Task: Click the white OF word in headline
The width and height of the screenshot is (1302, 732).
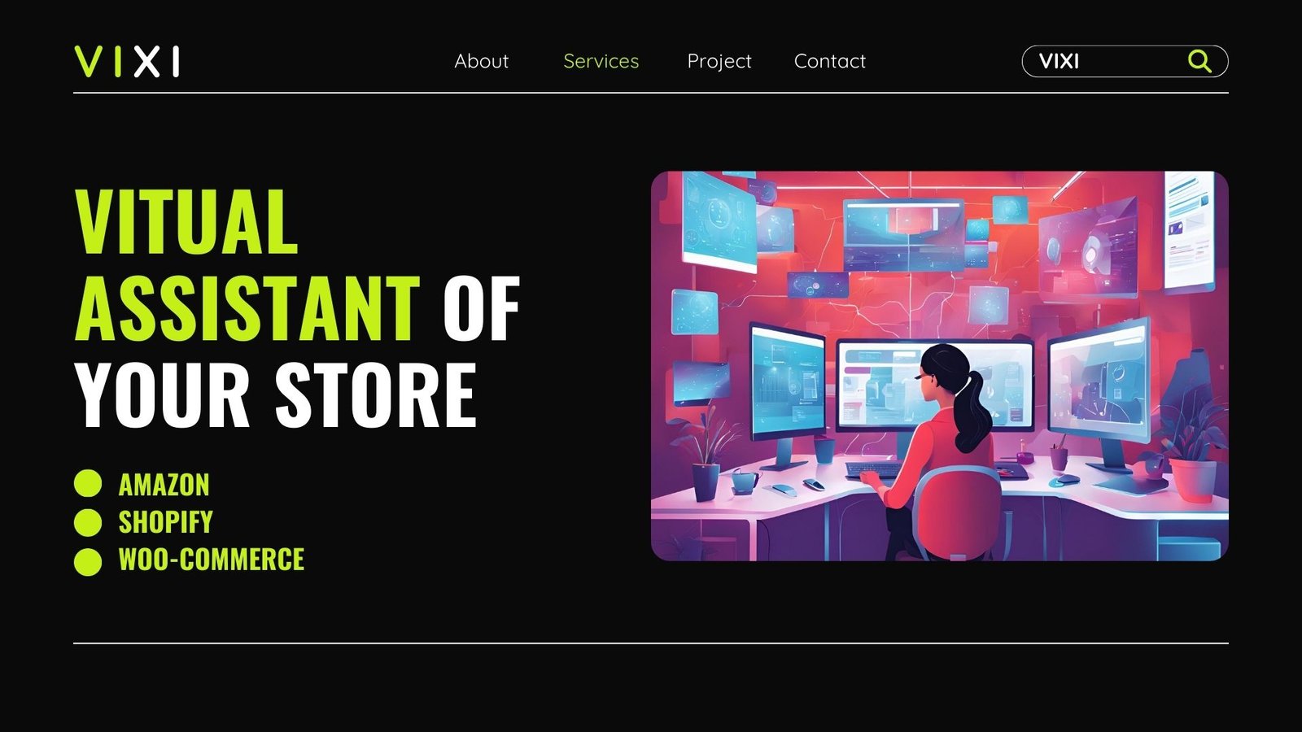Action: tap(481, 308)
